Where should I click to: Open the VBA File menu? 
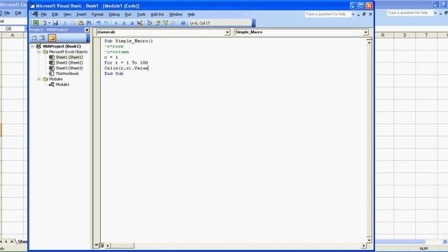(43, 14)
